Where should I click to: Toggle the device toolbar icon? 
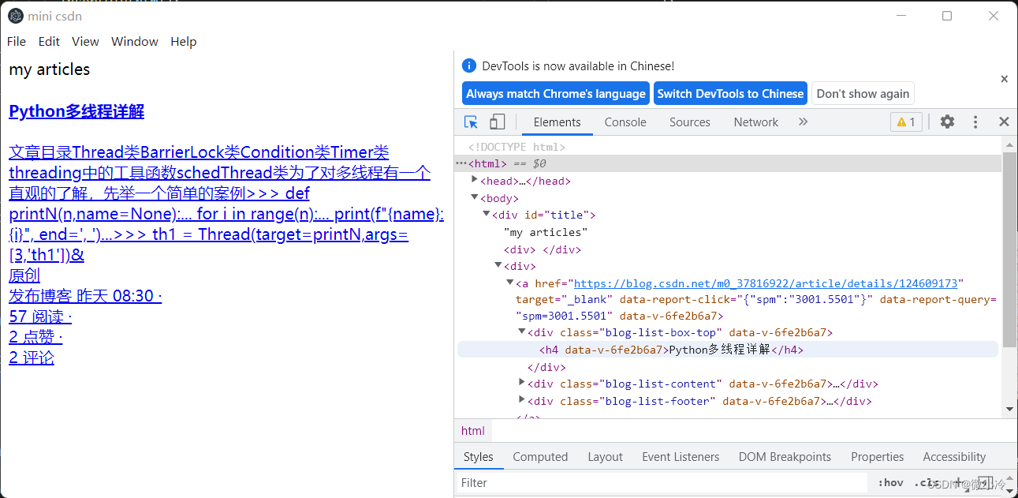(497, 122)
